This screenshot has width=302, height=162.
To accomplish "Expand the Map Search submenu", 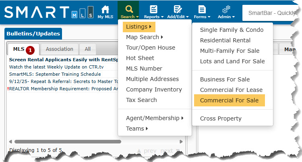I will tap(145, 37).
